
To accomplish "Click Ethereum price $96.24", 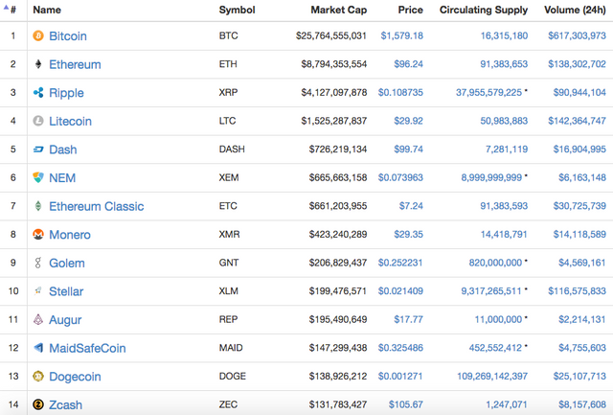I will (409, 64).
